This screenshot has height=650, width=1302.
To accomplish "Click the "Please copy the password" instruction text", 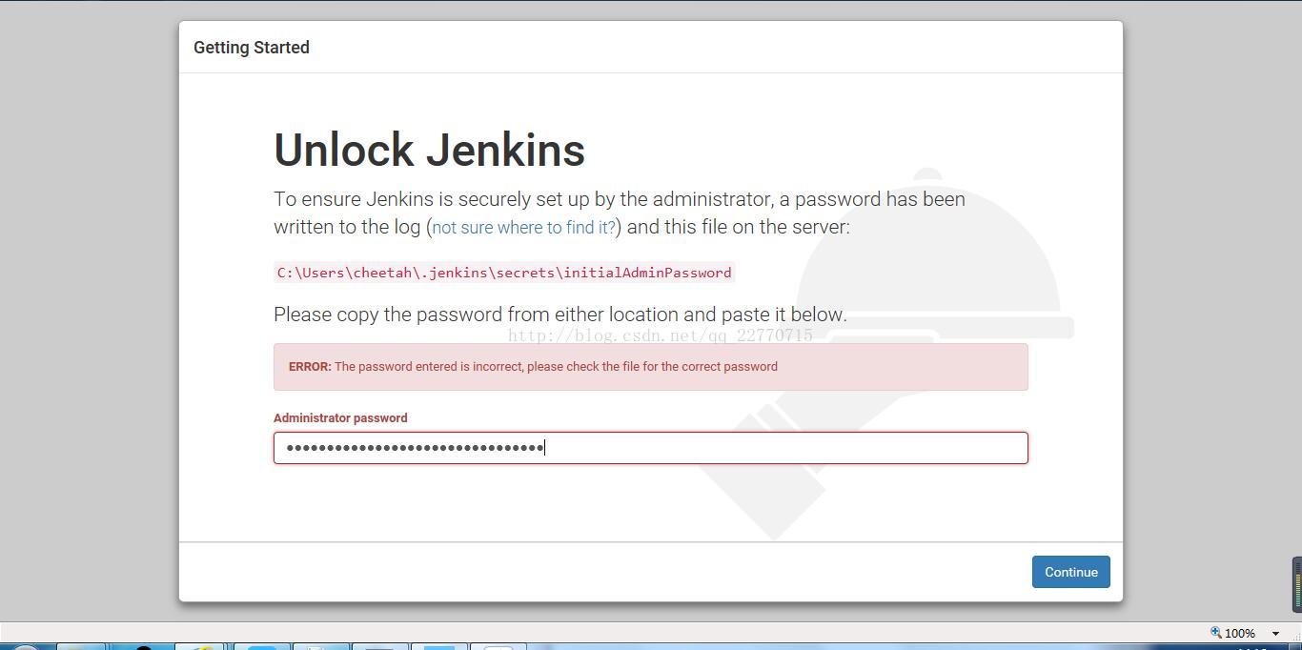I will [560, 315].
